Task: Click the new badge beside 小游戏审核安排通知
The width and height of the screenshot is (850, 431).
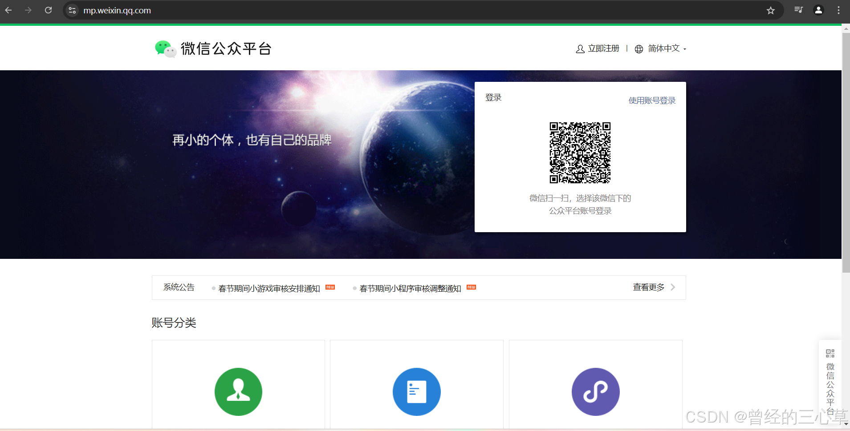Action: 330,287
